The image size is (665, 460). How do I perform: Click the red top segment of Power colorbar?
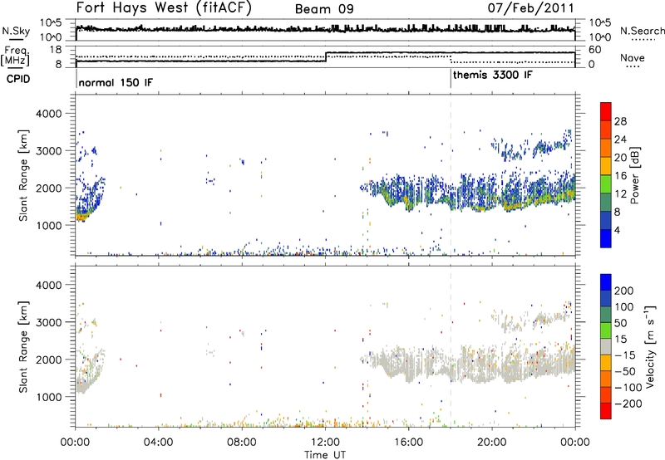click(x=606, y=111)
